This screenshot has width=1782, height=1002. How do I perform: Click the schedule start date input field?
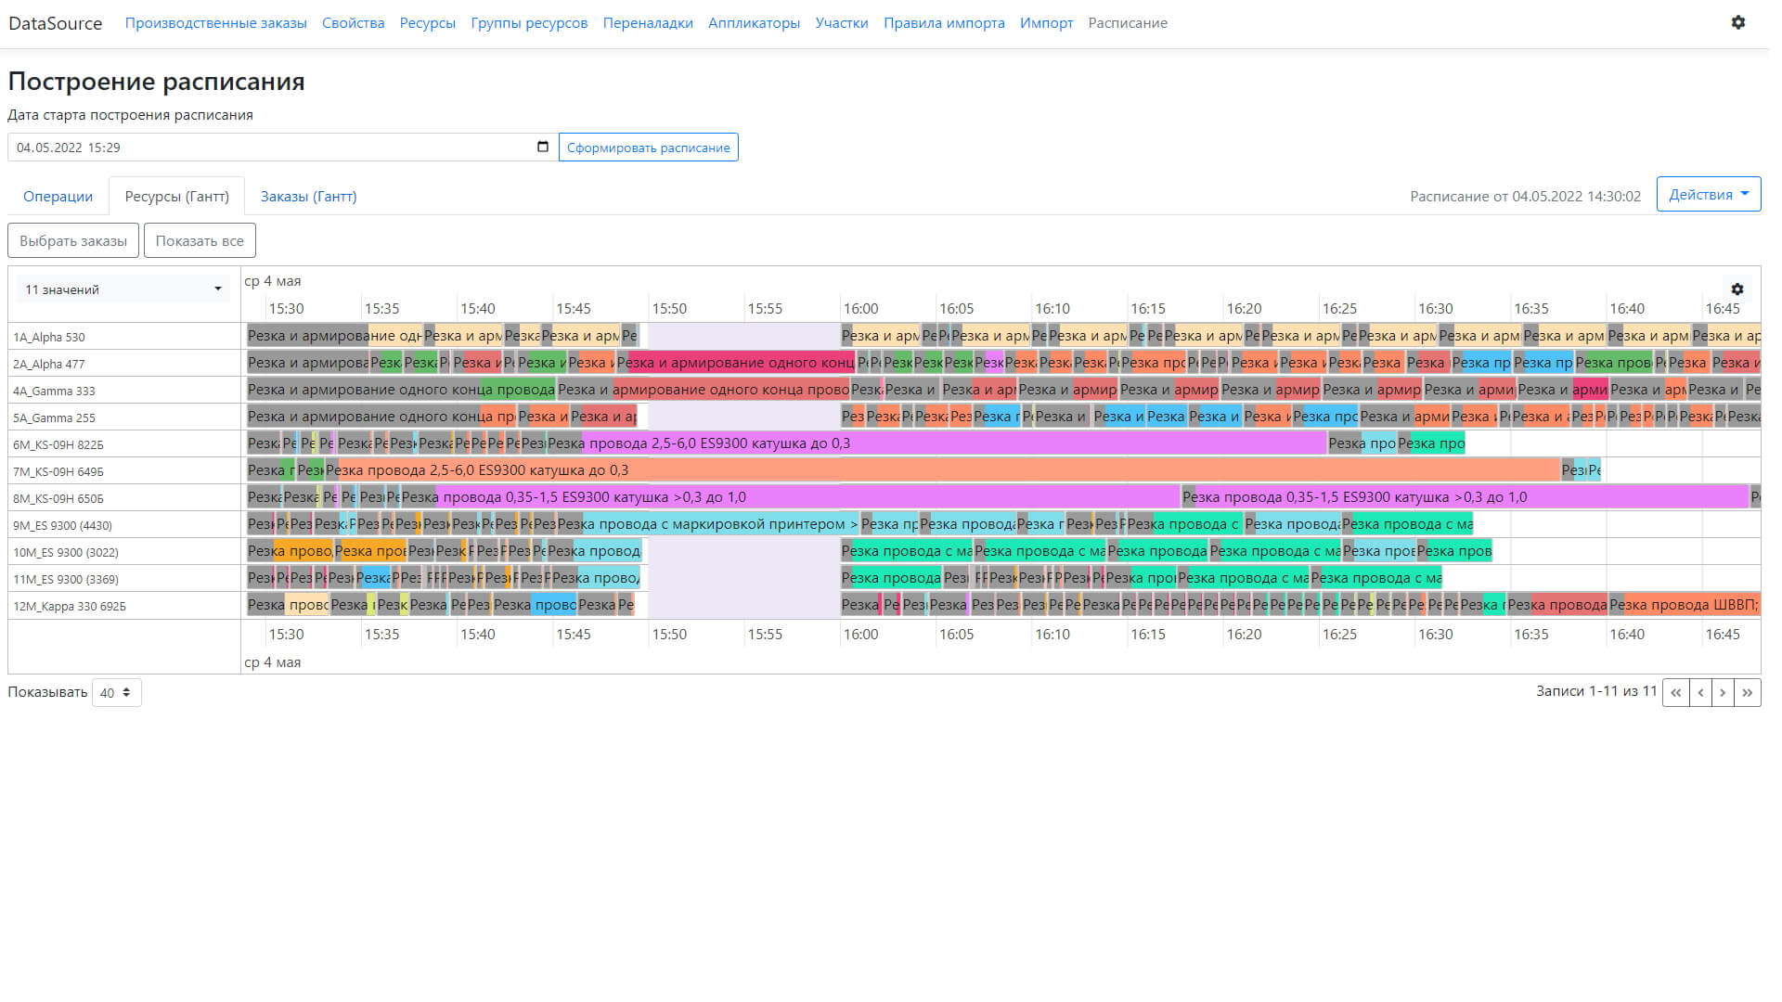269,148
